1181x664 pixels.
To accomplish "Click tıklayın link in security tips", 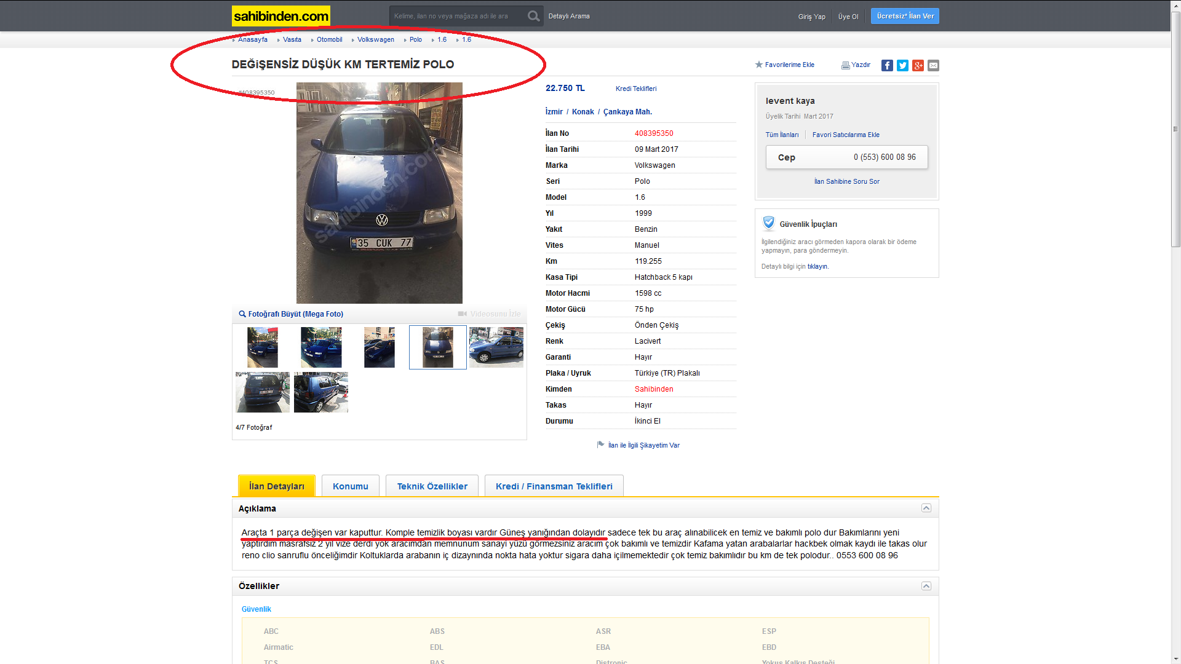I will [x=817, y=266].
